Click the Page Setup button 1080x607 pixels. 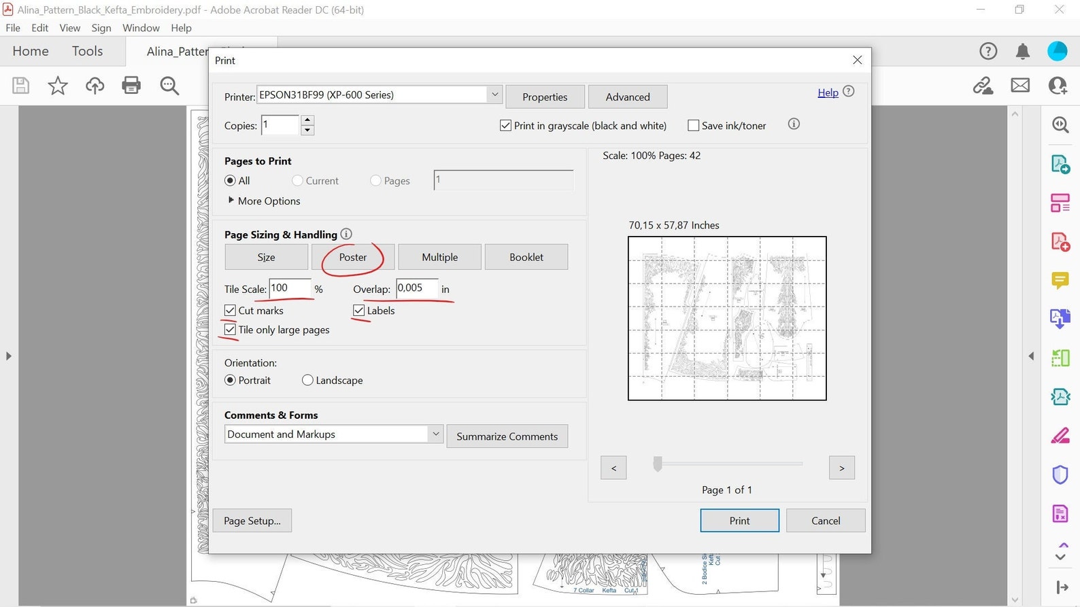(x=252, y=521)
